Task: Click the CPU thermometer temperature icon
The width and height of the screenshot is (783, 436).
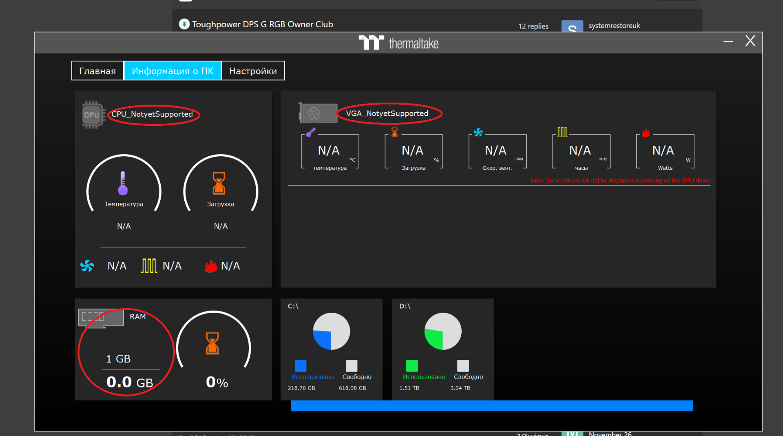Action: (123, 183)
